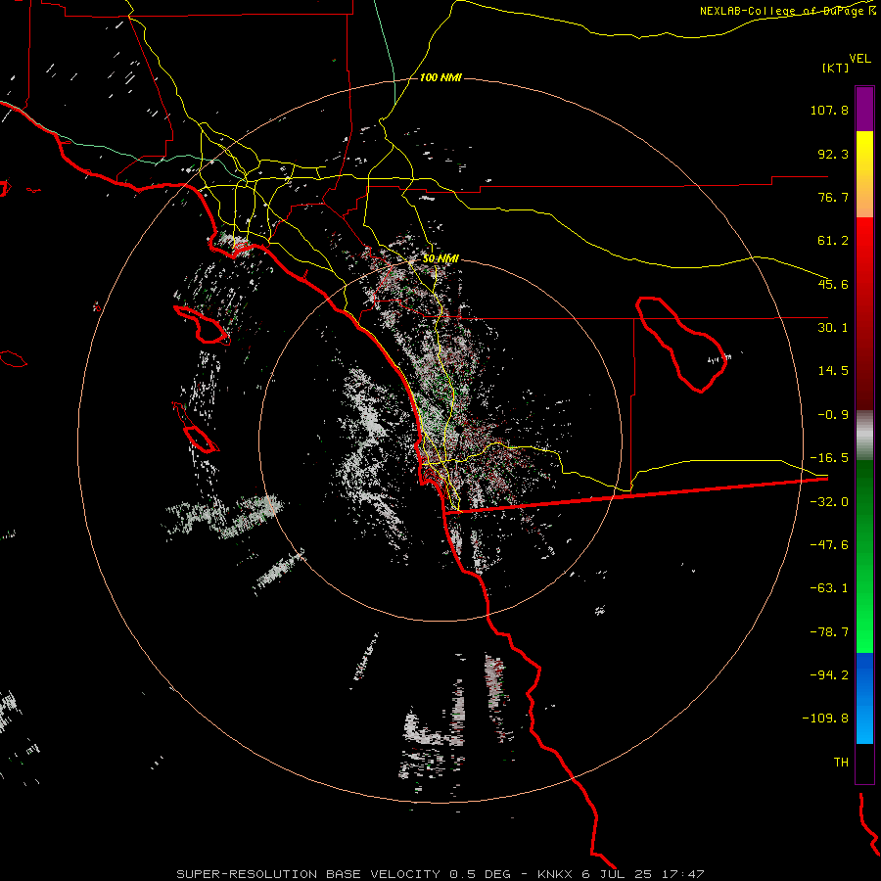Select the 92.3 scale value
The image size is (881, 881).
pos(833,154)
